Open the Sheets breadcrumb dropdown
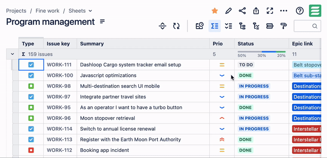This screenshot has height=158, width=327. tap(80, 11)
